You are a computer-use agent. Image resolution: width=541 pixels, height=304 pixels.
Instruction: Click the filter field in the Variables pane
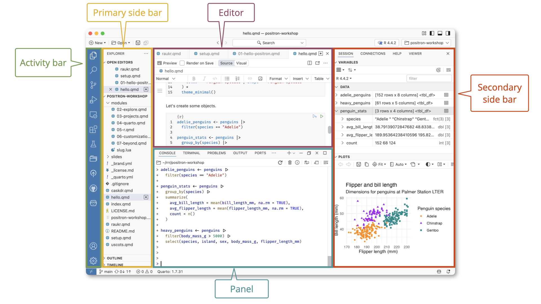click(429, 78)
